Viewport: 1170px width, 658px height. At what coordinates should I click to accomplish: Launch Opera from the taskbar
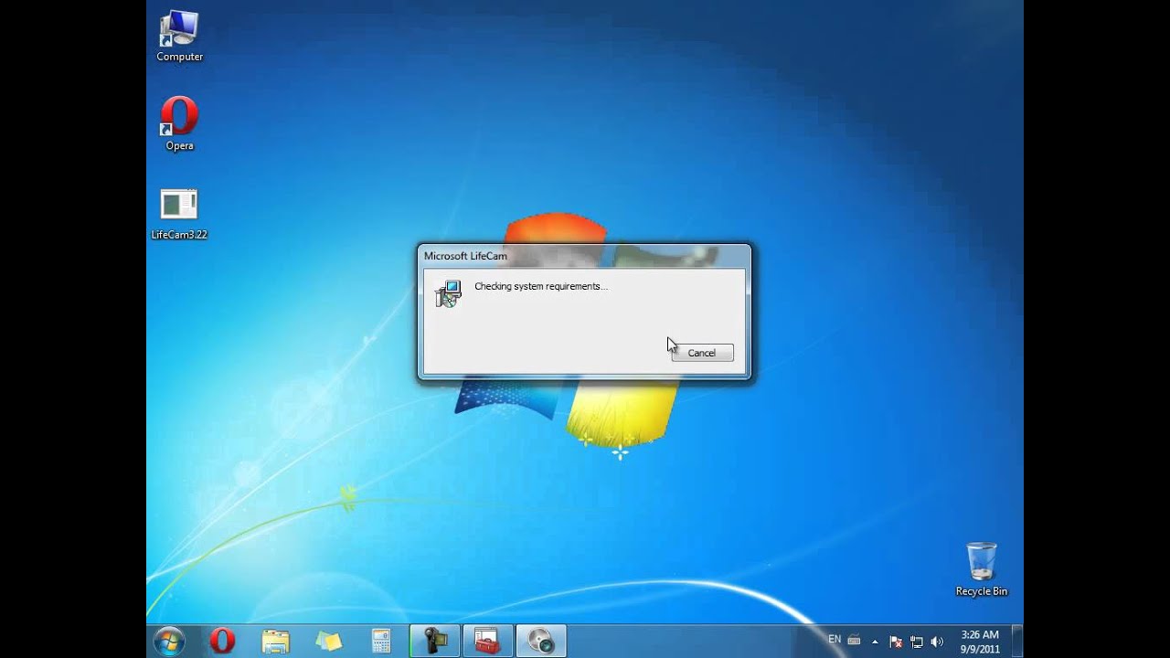click(x=222, y=641)
